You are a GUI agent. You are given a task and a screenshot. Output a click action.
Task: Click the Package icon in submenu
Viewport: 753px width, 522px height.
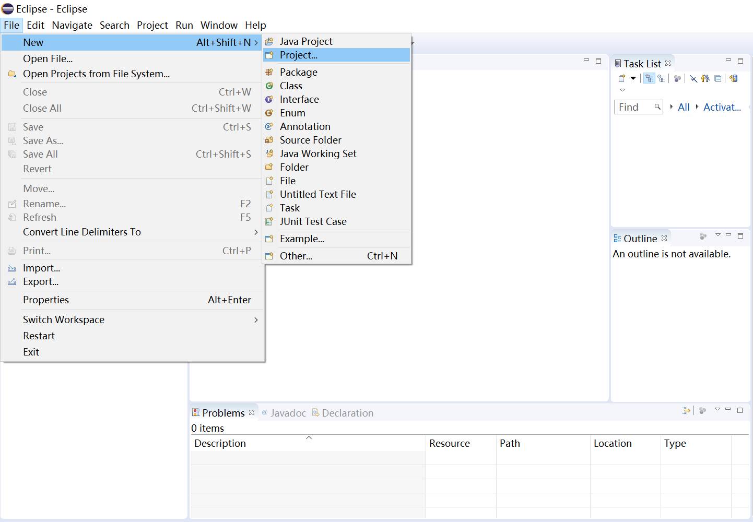tap(269, 72)
